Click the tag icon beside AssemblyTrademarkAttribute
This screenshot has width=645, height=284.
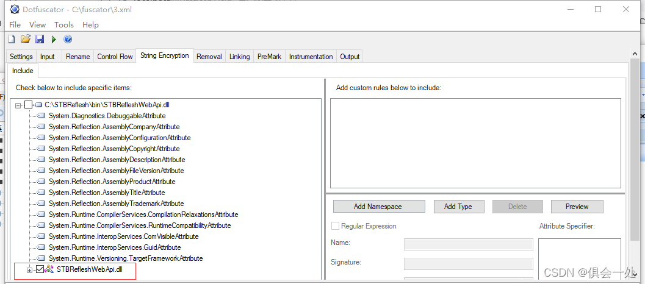41,204
